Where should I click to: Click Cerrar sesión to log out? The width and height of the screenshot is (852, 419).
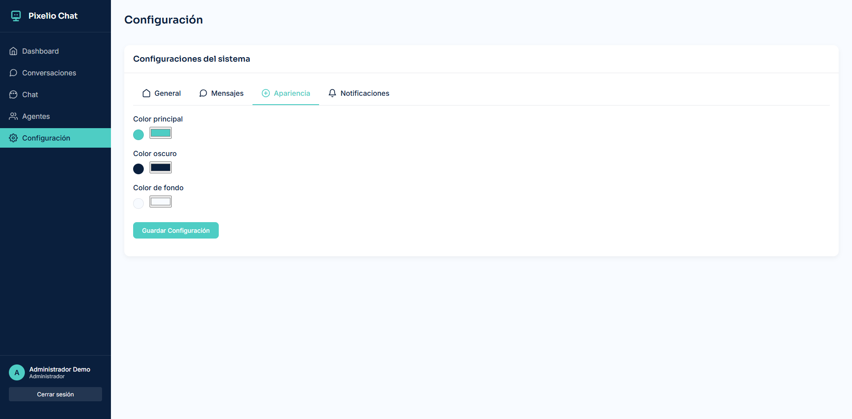click(55, 394)
